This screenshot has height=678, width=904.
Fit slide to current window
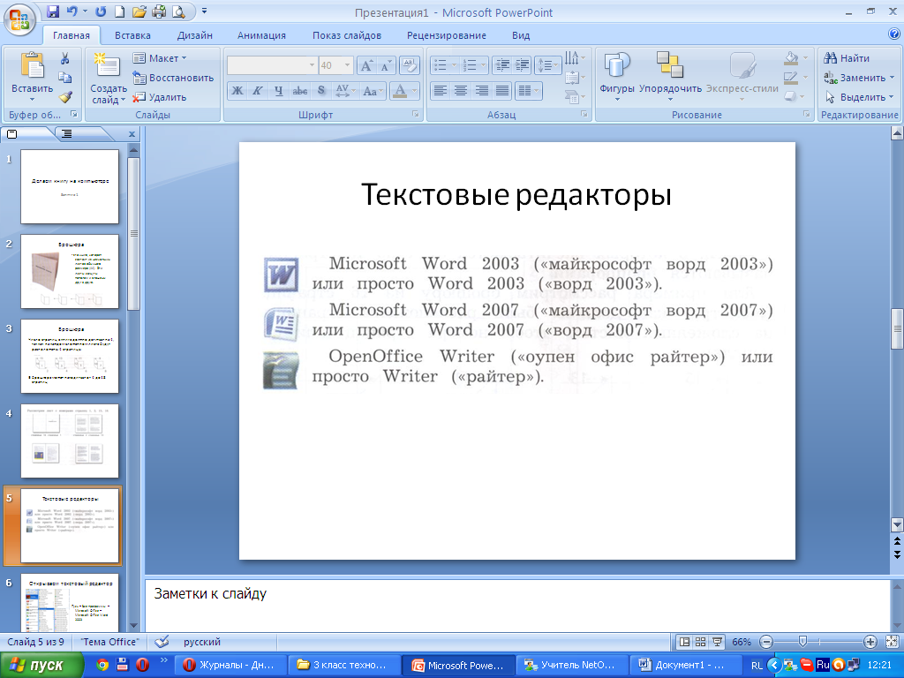pyautogui.click(x=892, y=642)
